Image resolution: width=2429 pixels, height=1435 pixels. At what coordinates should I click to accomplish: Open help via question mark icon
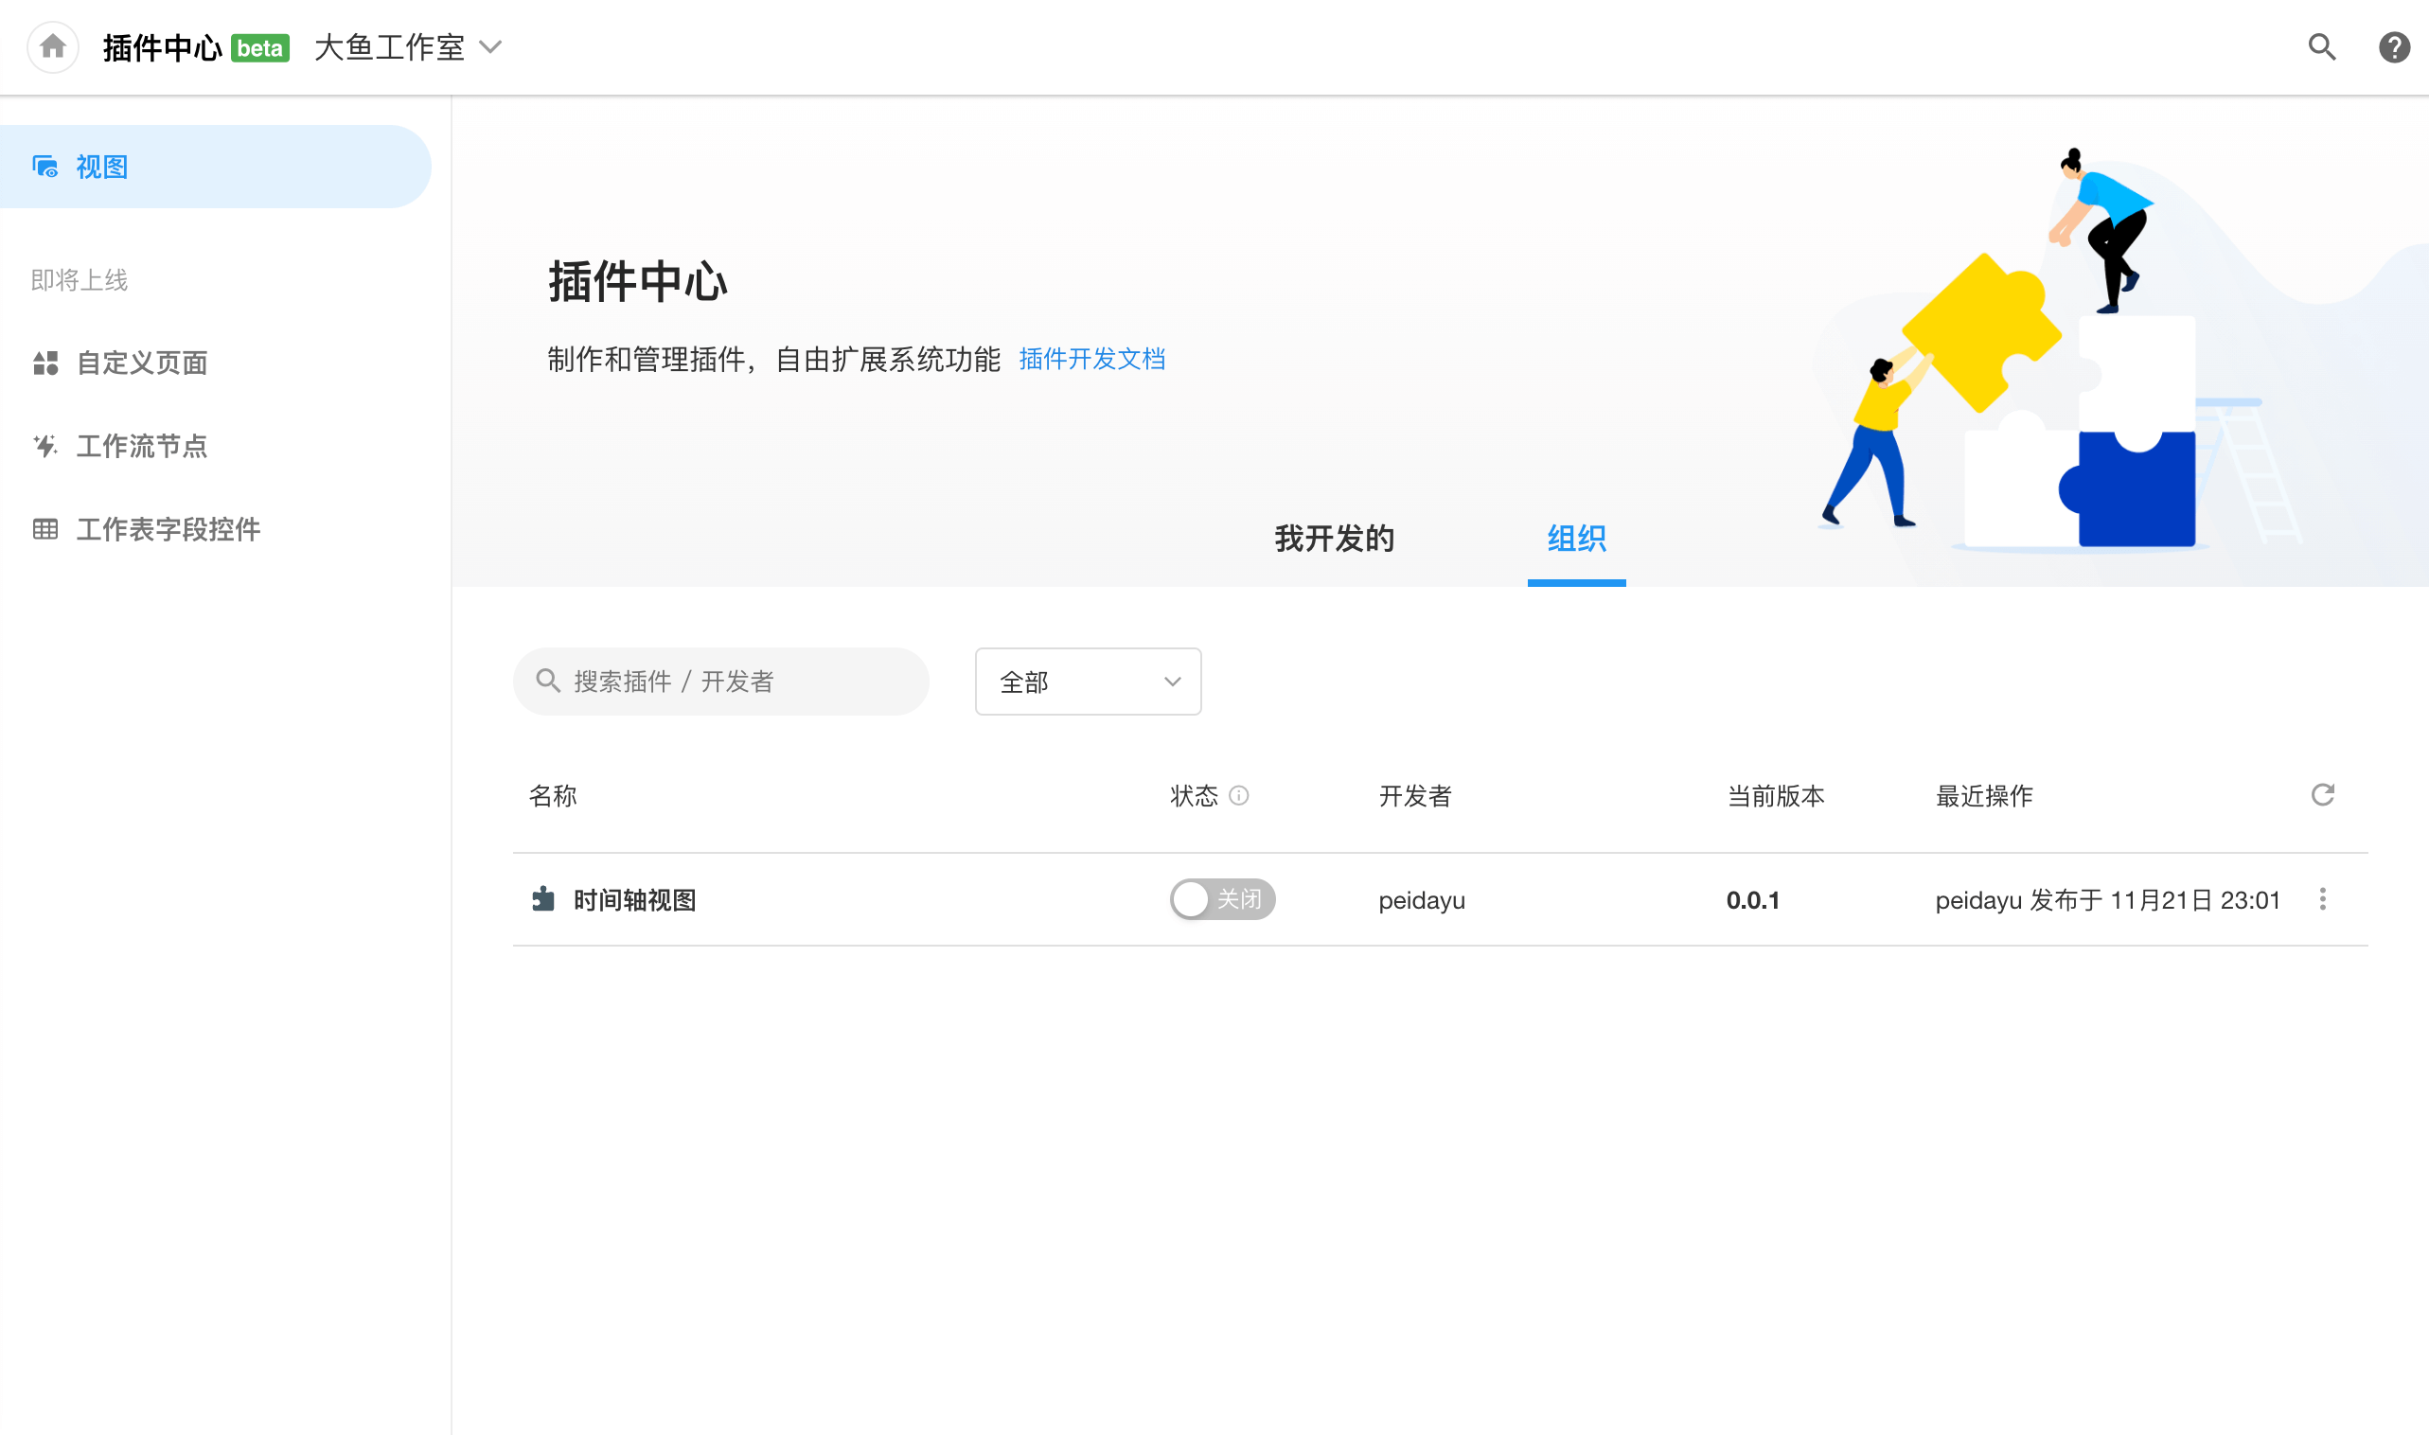2393,46
